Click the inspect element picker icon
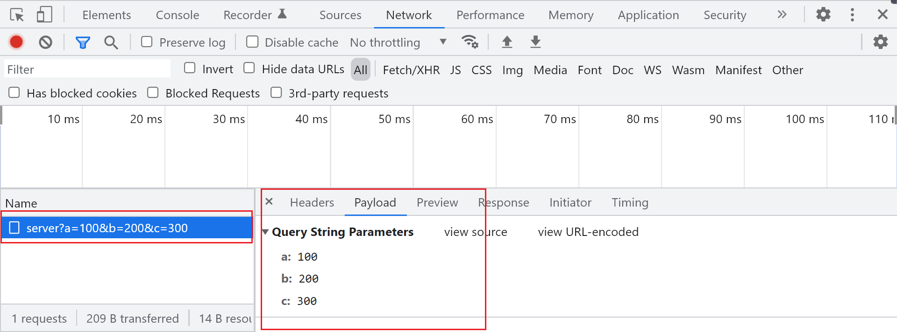 coord(17,15)
